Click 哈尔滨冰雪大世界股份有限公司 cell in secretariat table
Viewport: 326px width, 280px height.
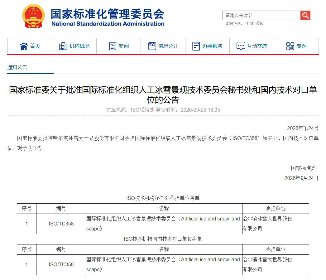[x=276, y=224]
